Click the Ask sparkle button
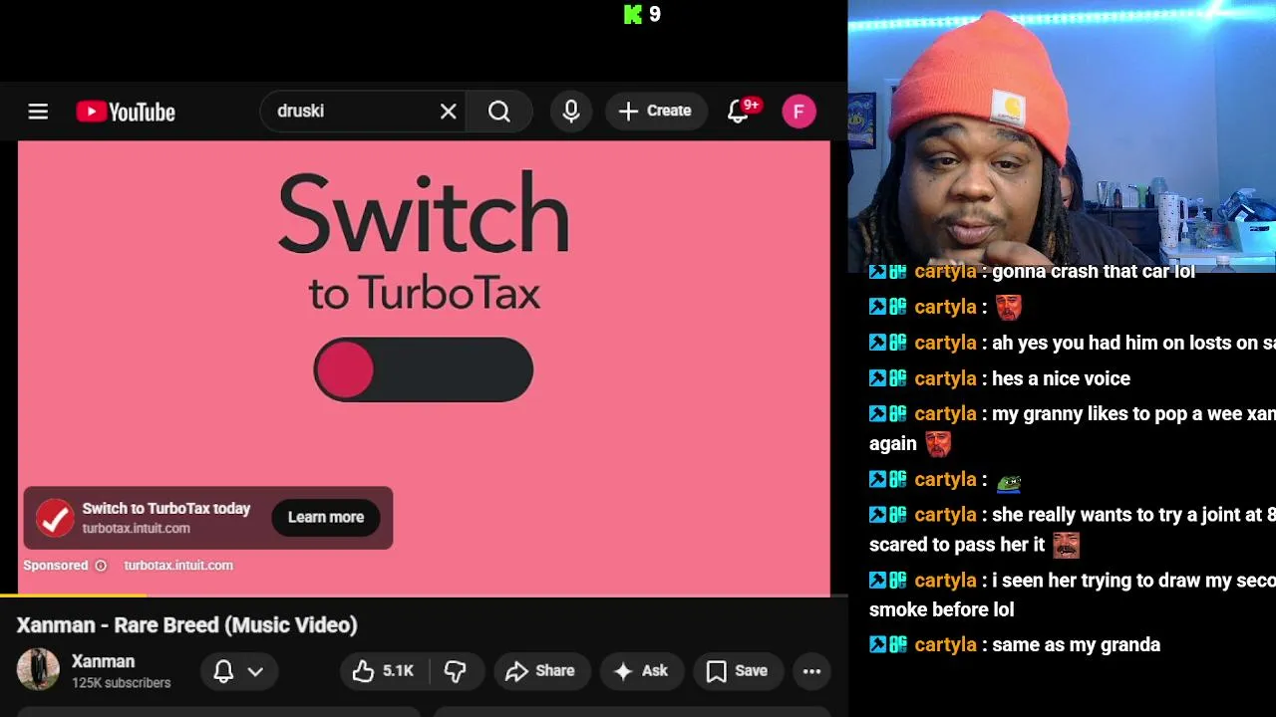Screen dimensions: 1276x717 [641, 671]
